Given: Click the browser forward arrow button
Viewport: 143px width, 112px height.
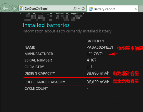Looking at the screenshot, I should tap(14, 8).
